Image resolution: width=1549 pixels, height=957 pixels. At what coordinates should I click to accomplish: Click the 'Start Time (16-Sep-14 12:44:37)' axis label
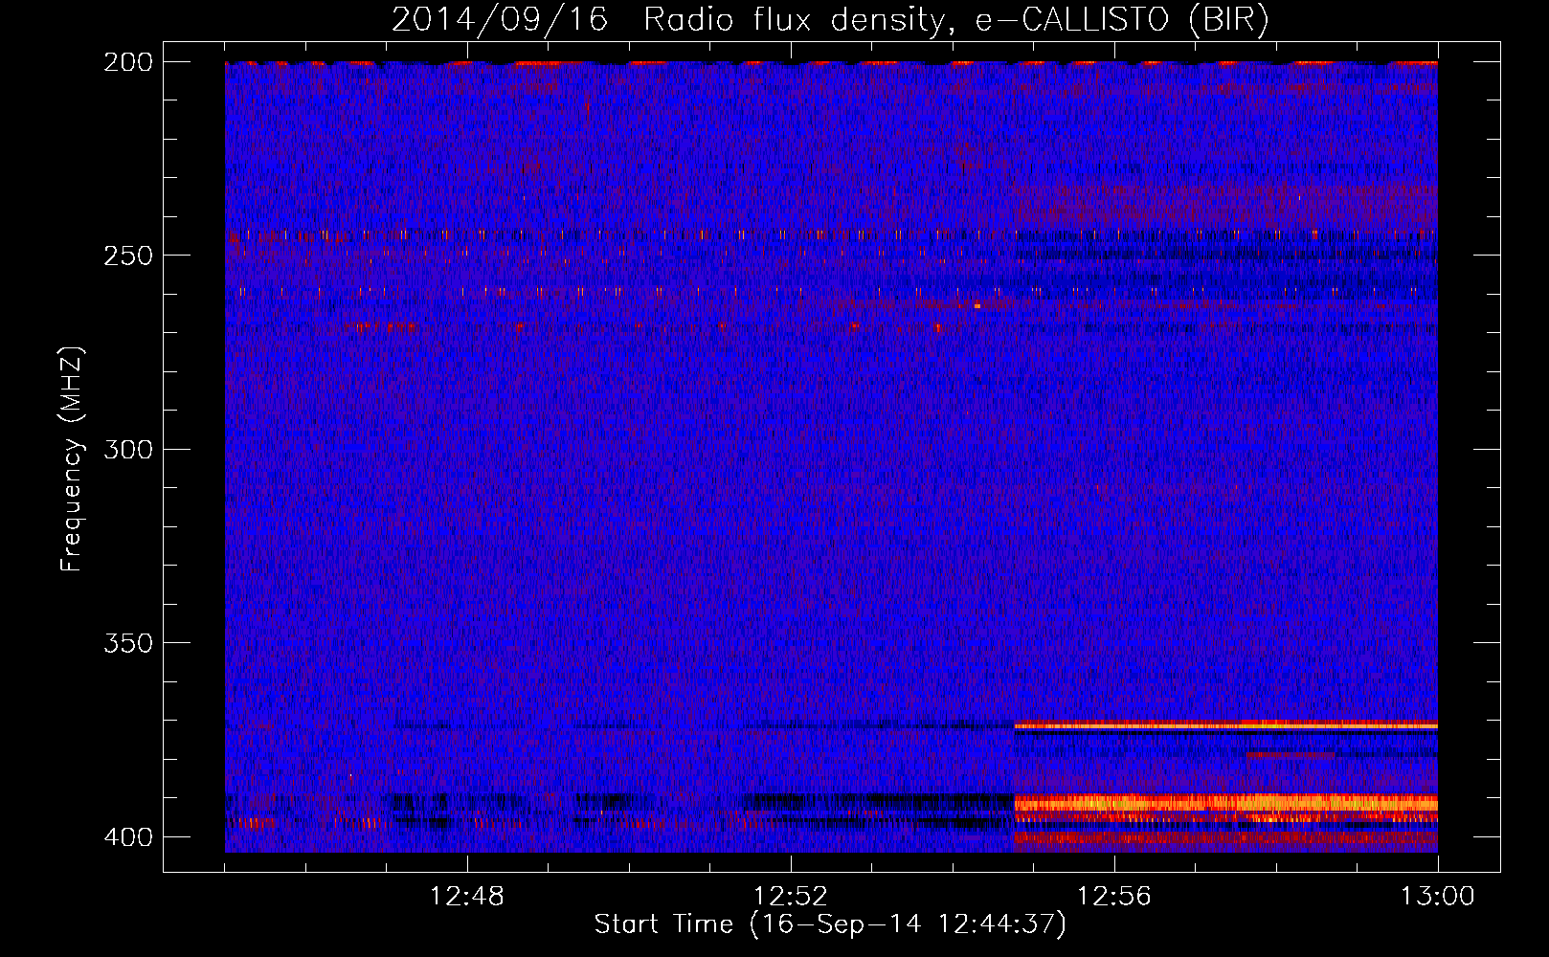[x=830, y=924]
